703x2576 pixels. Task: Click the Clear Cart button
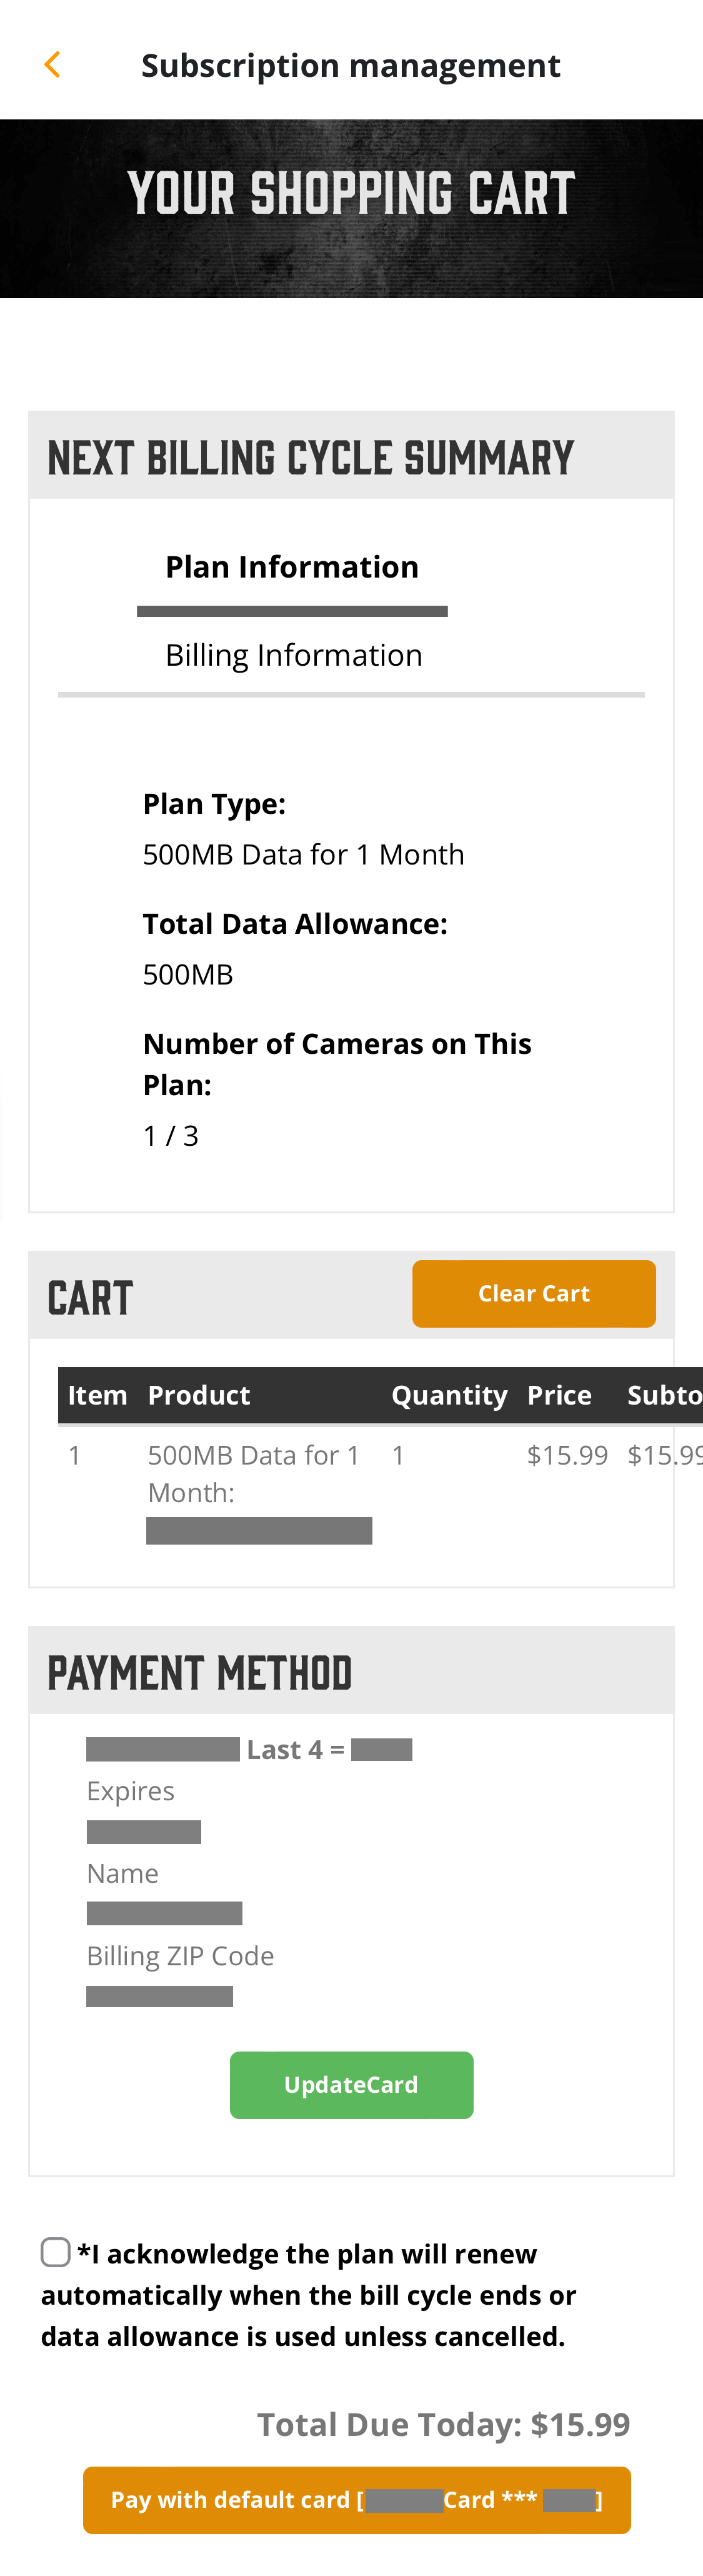[534, 1293]
